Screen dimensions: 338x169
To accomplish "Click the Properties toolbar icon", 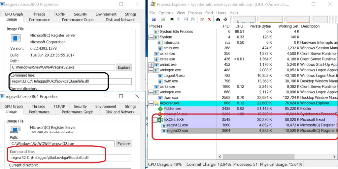I will (202, 19).
